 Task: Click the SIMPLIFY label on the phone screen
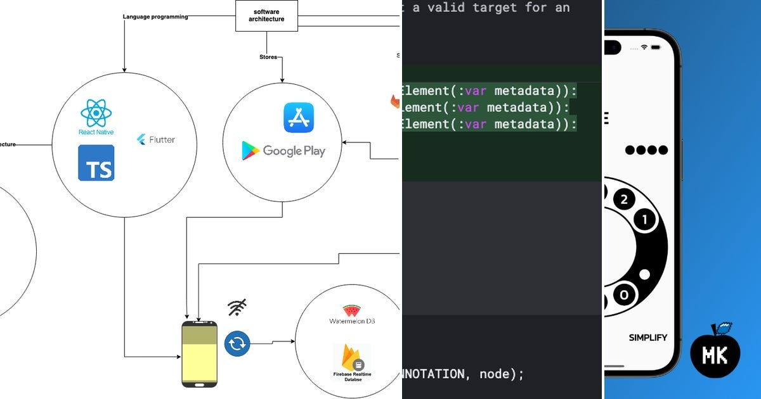click(x=647, y=338)
